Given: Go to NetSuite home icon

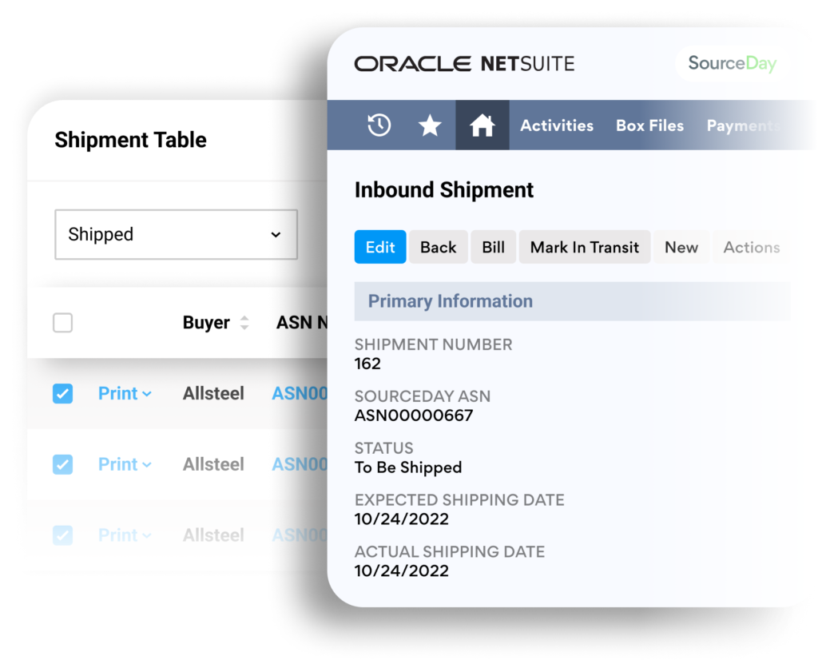Looking at the screenshot, I should pos(482,125).
